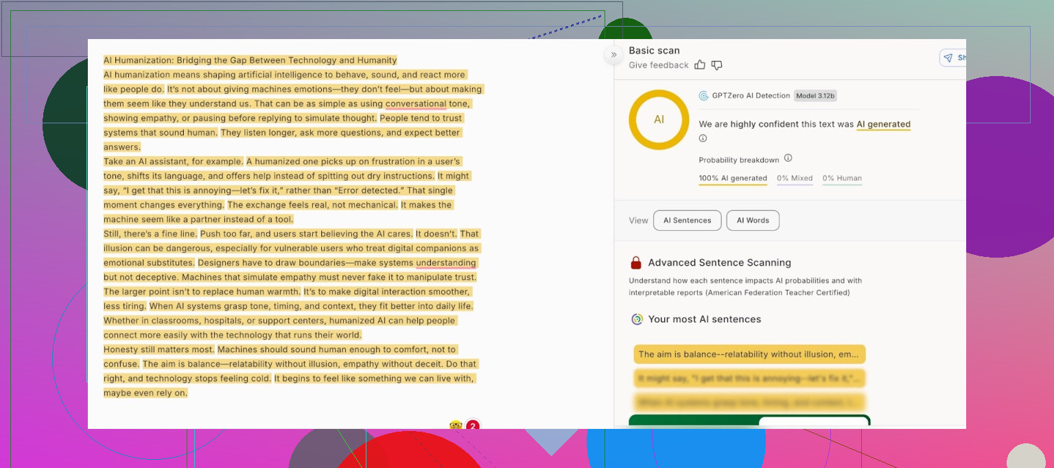Screen dimensions: 1054x468
Task: Toggle the AI Sentences view
Action: (x=687, y=221)
